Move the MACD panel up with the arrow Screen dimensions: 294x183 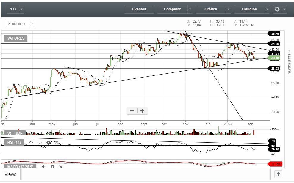tap(43, 167)
